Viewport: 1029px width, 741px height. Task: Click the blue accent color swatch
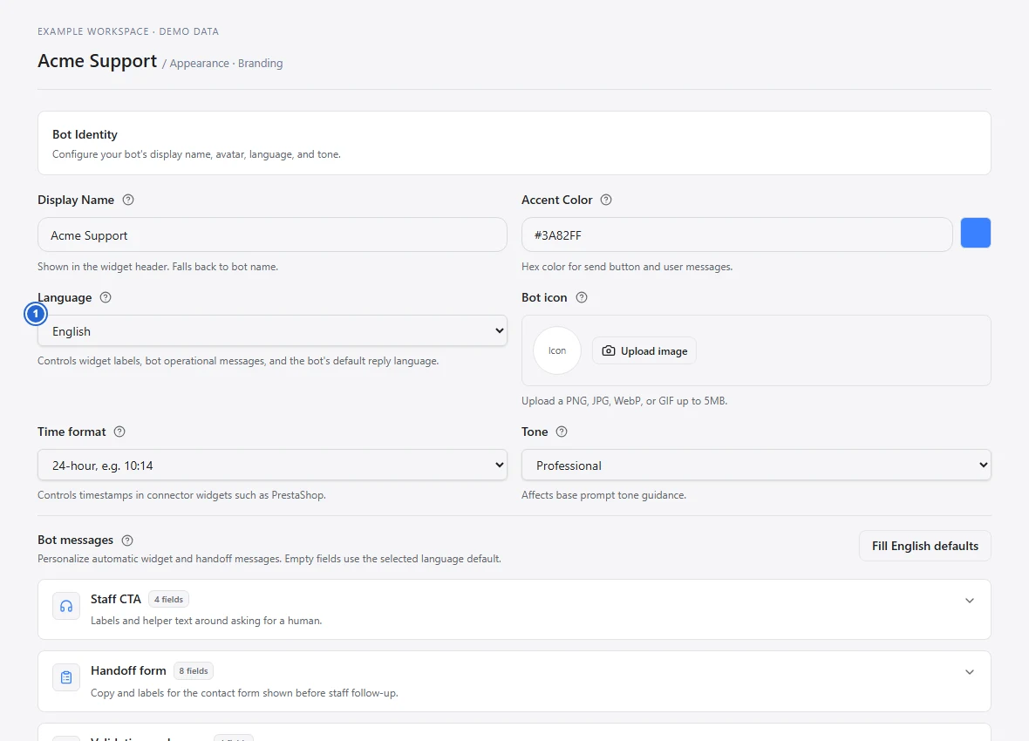coord(975,233)
